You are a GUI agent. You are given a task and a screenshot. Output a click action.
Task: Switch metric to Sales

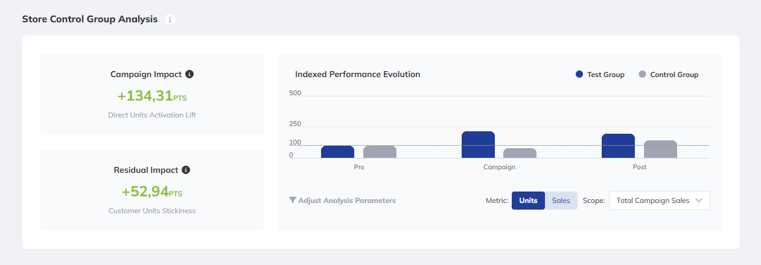coord(561,201)
